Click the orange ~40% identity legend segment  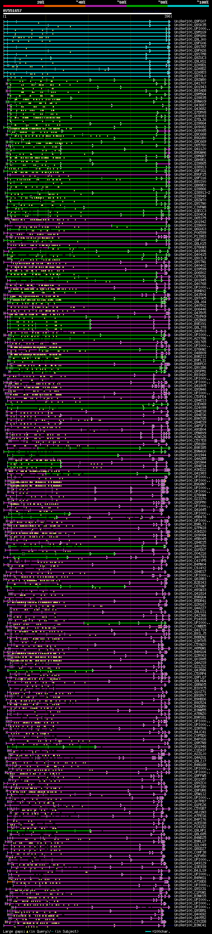click(65, 6)
